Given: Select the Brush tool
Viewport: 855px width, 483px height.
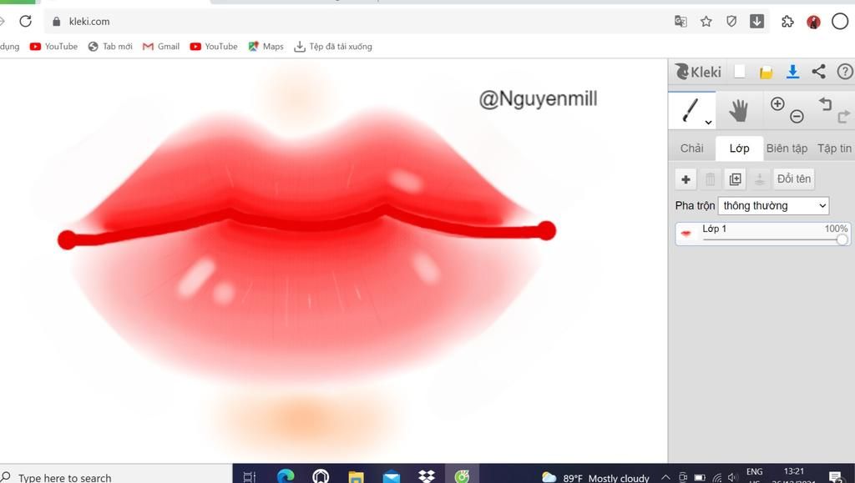Looking at the screenshot, I should (691, 110).
